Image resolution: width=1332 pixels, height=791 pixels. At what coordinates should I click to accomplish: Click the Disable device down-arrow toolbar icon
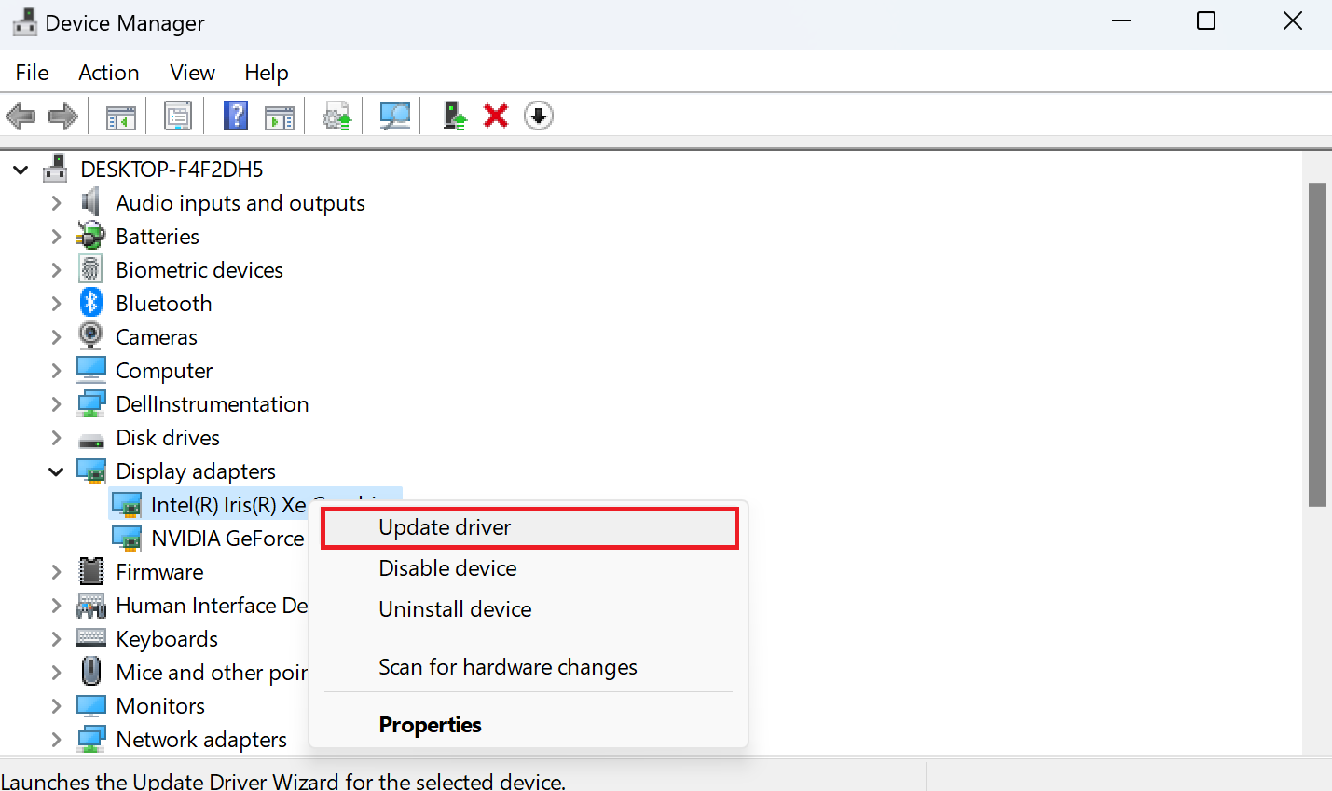click(x=539, y=116)
